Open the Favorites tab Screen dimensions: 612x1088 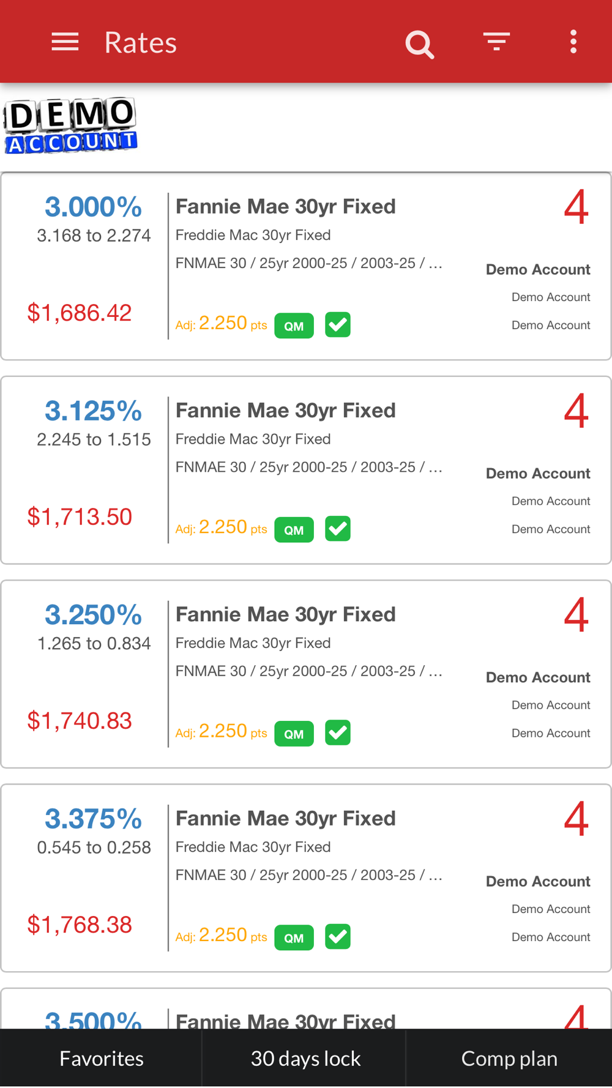tap(102, 1058)
